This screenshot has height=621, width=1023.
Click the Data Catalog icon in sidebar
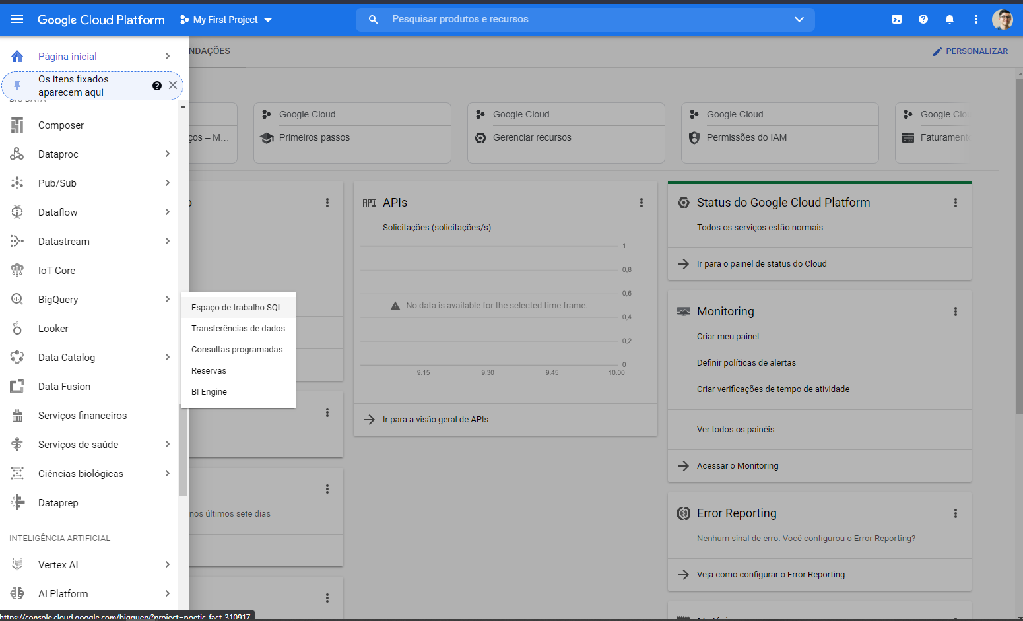tap(17, 357)
